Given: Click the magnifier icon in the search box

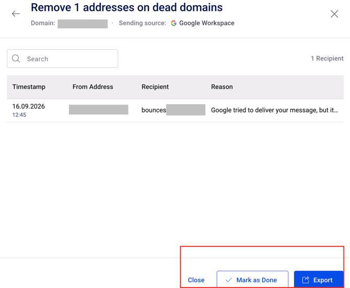Looking at the screenshot, I should (16, 59).
